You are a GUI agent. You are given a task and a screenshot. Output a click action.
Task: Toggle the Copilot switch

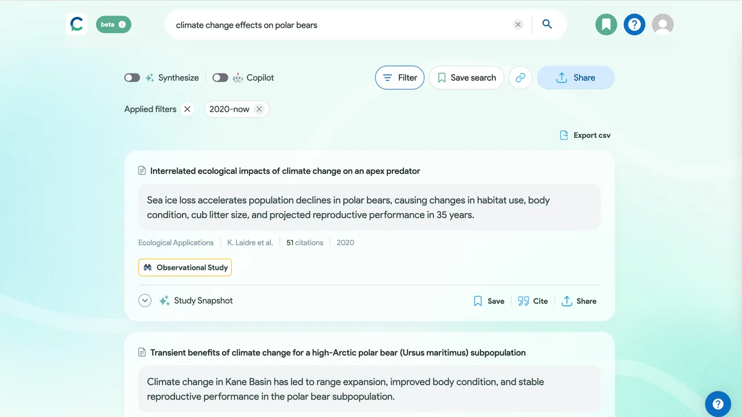[x=220, y=78]
